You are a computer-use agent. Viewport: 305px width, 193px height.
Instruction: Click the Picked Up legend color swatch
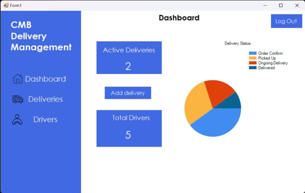[253, 58]
